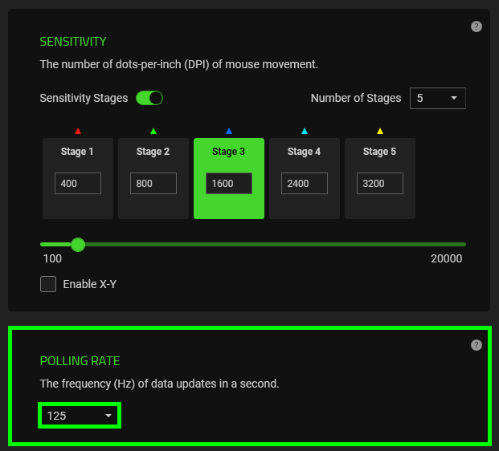Screen dimensions: 499x451
Task: Enable the X-Y sensitivity checkbox
Action: pos(48,284)
